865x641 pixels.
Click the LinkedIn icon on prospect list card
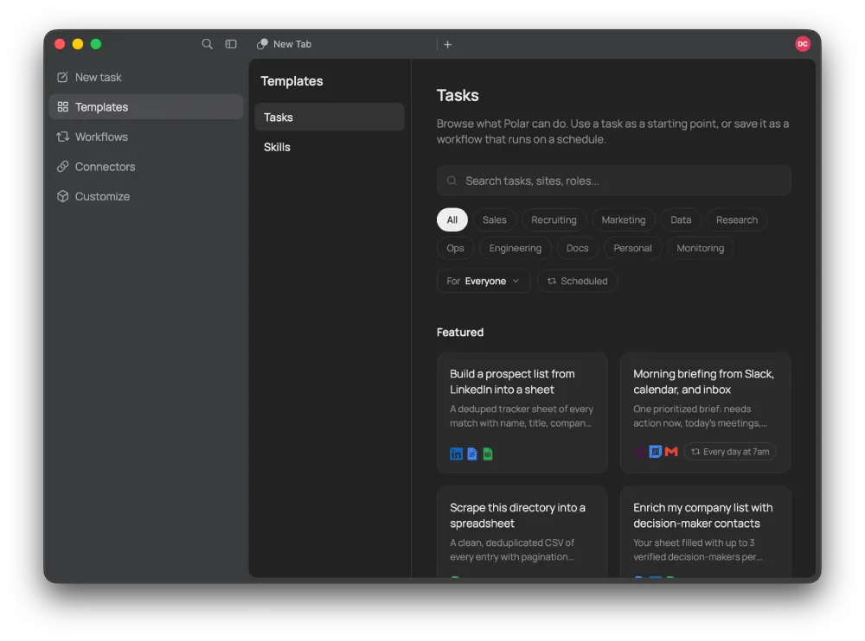(x=456, y=454)
